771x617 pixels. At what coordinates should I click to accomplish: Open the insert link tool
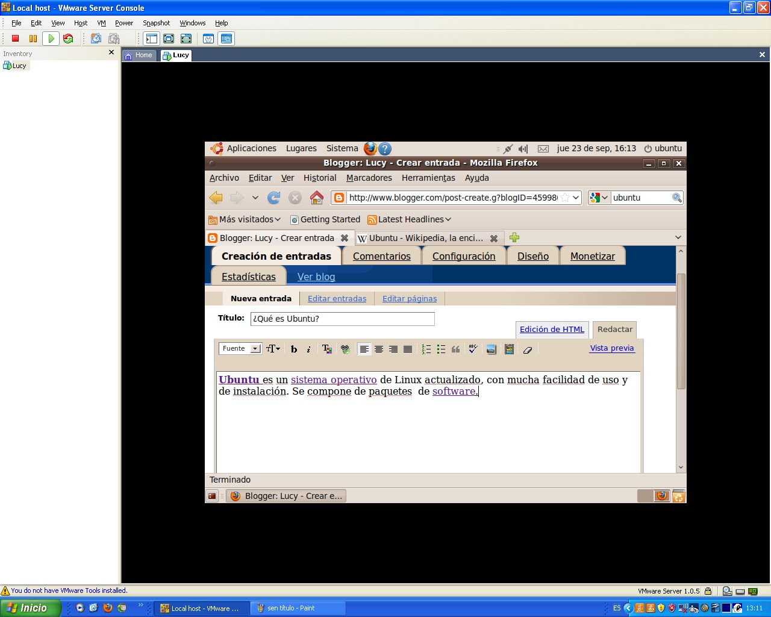tap(346, 349)
